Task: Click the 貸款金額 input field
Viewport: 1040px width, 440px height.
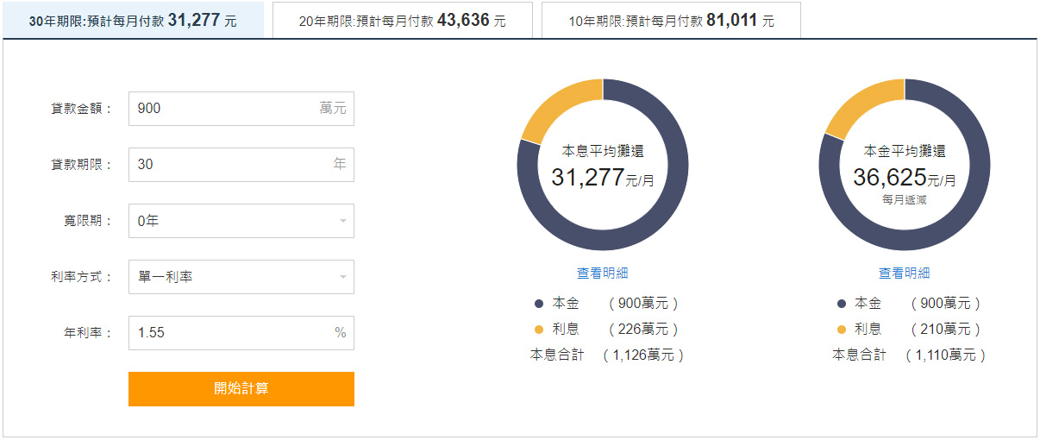Action: [x=224, y=109]
